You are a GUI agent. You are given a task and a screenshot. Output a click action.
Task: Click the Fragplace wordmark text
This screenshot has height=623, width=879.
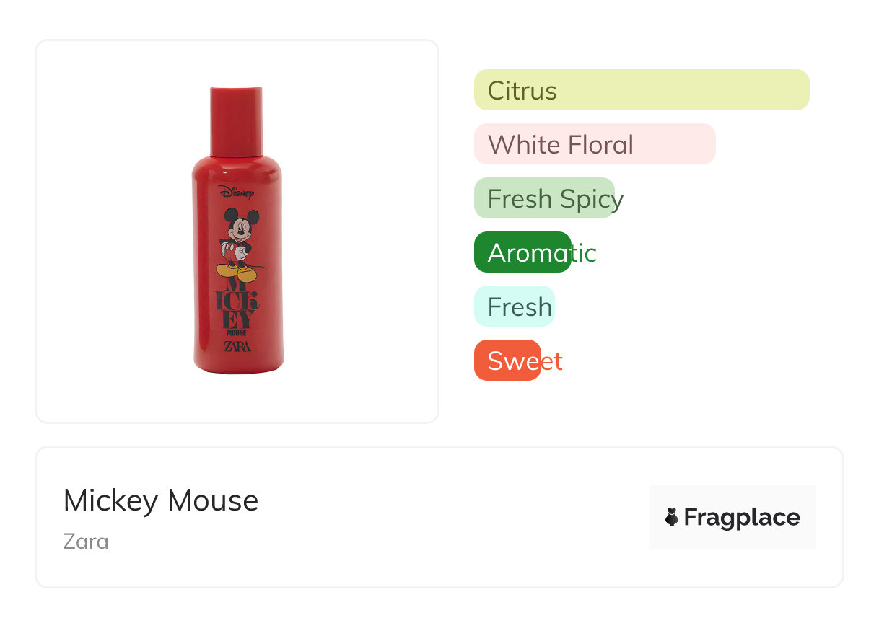tap(742, 517)
